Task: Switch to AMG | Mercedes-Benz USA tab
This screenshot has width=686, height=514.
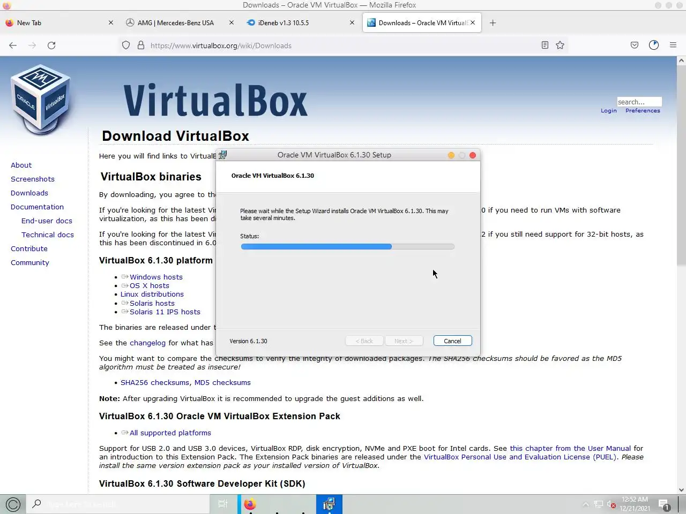Action: pos(180,23)
